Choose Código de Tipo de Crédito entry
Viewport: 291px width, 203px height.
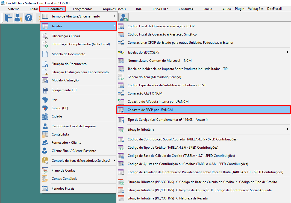pos(203,148)
